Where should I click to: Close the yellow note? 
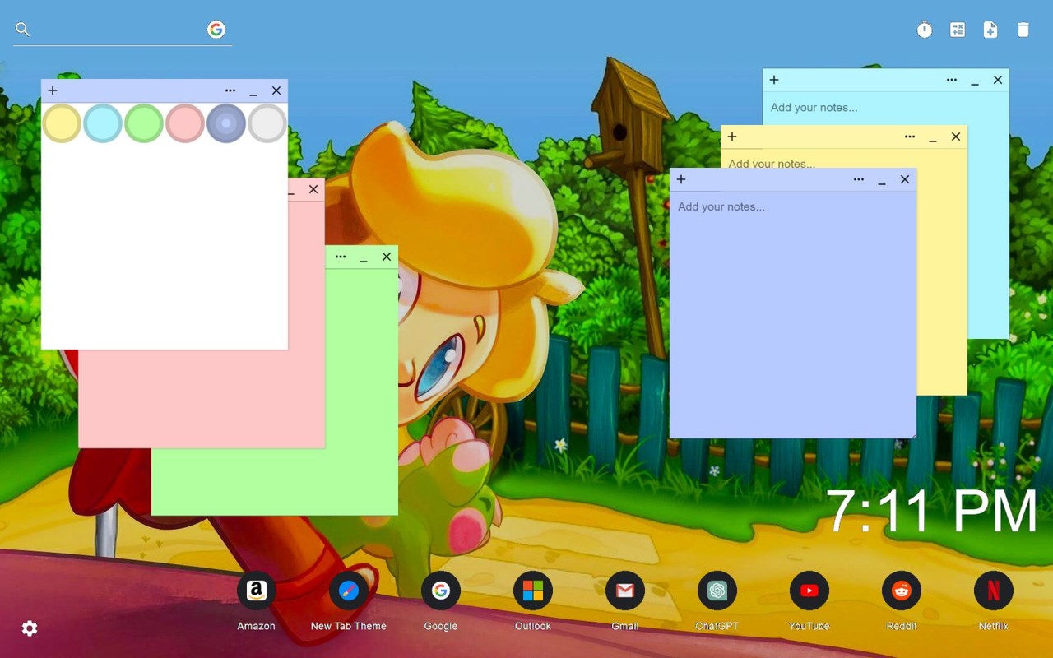(956, 137)
